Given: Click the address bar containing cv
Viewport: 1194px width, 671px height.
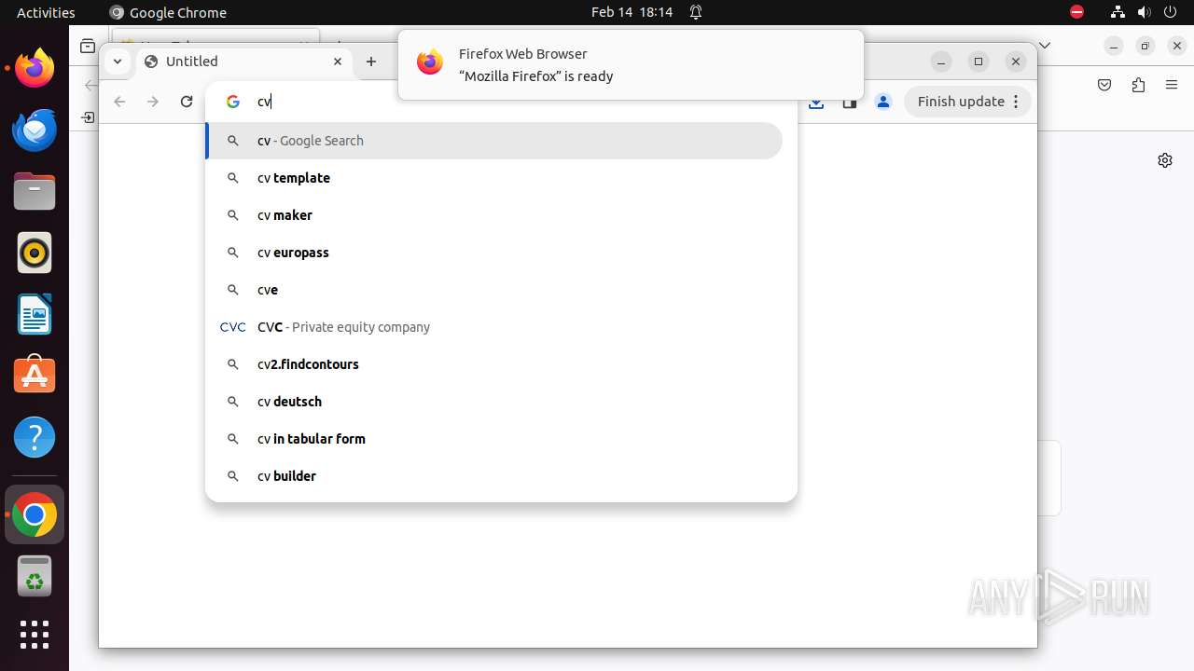Looking at the screenshot, I should pyautogui.click(x=501, y=102).
